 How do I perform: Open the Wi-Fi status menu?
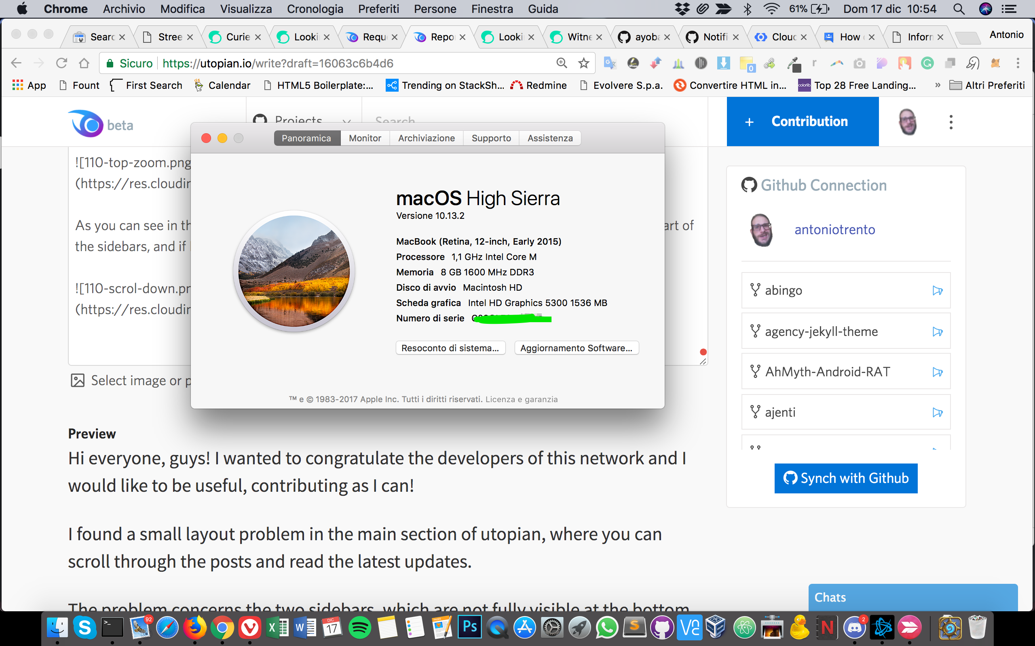coord(771,9)
